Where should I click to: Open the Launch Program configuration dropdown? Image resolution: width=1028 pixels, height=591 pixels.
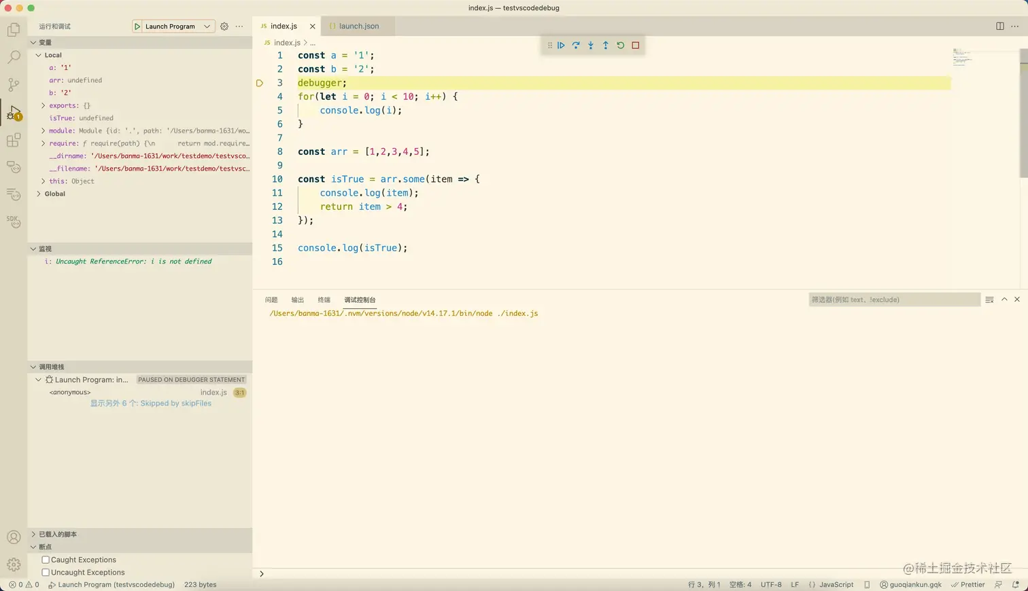coord(174,26)
